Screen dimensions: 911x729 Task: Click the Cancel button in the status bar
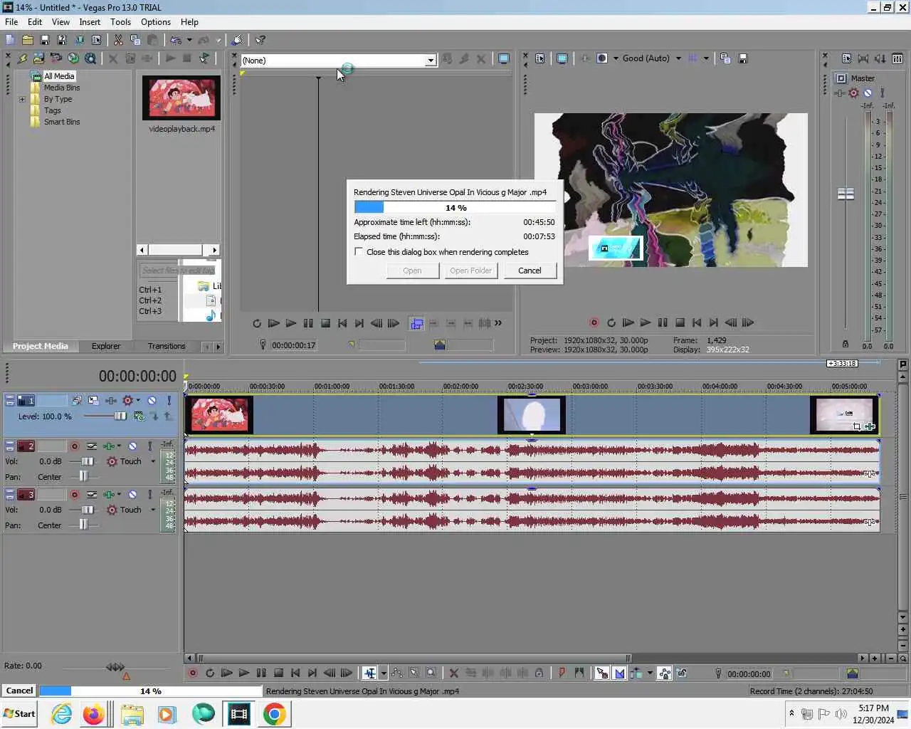[x=19, y=691]
